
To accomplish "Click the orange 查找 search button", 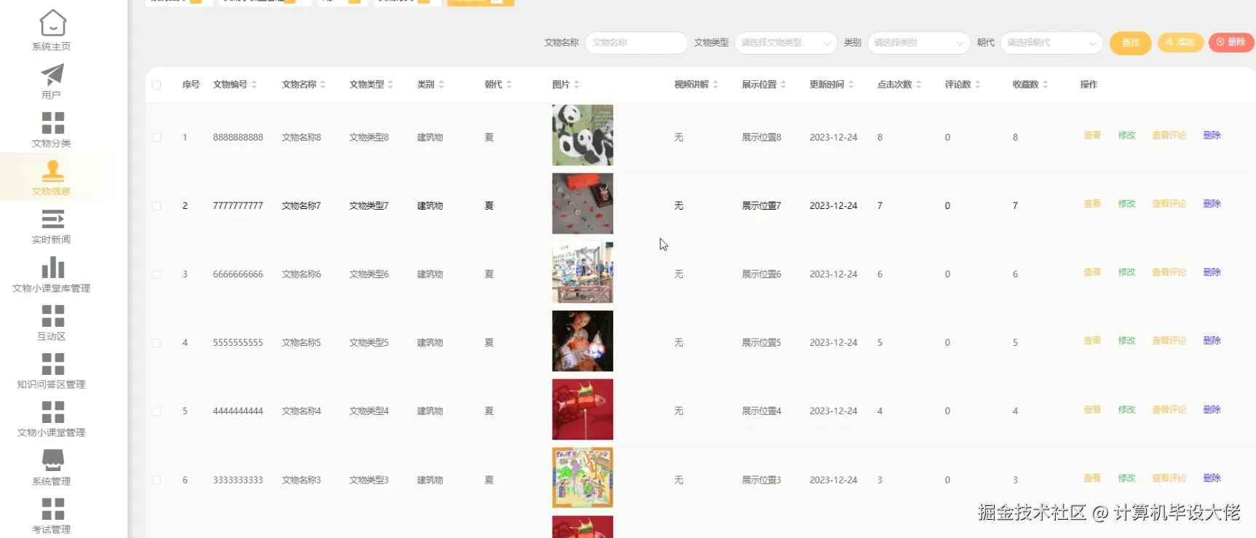I will (x=1130, y=43).
